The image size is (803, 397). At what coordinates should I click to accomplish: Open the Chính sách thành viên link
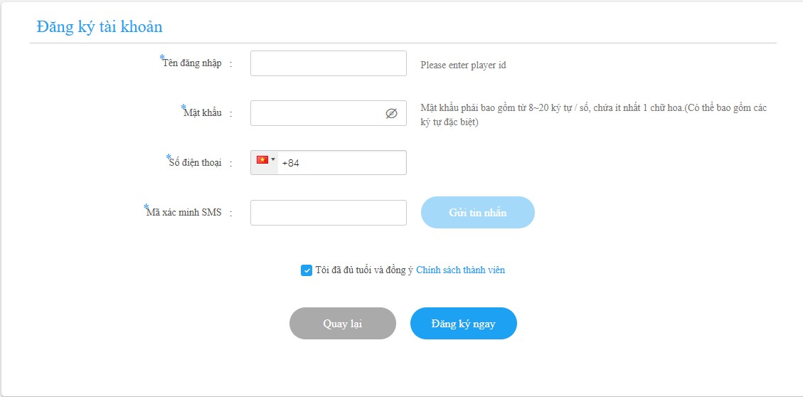pyautogui.click(x=460, y=270)
